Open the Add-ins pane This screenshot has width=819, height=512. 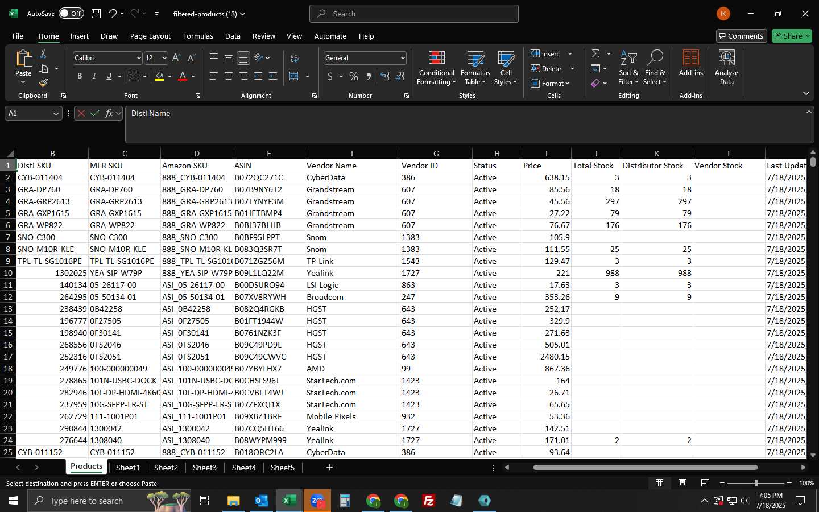691,63
